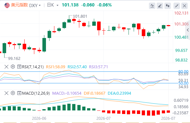190x123 pixels.
Task: Click the US flag icon
Action: pos(7,5)
